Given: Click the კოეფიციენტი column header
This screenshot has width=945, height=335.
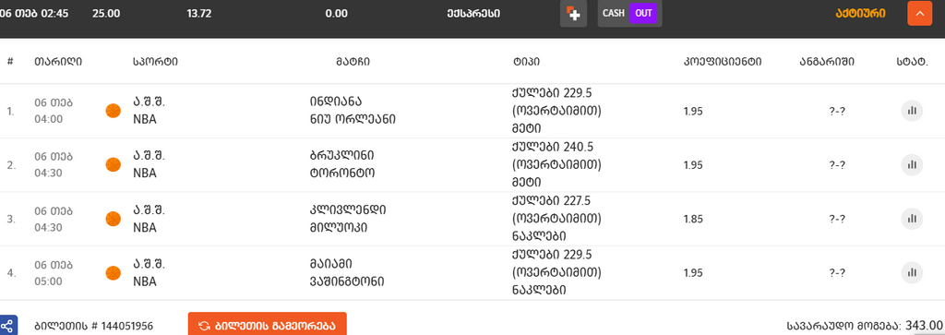Looking at the screenshot, I should tap(723, 62).
